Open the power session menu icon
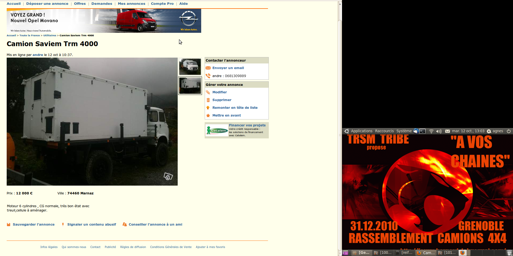The image size is (513, 256). click(x=509, y=131)
